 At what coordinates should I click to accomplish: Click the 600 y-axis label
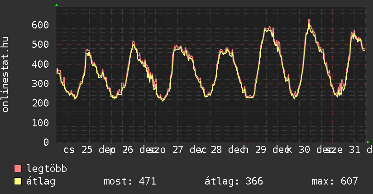[x=41, y=25]
